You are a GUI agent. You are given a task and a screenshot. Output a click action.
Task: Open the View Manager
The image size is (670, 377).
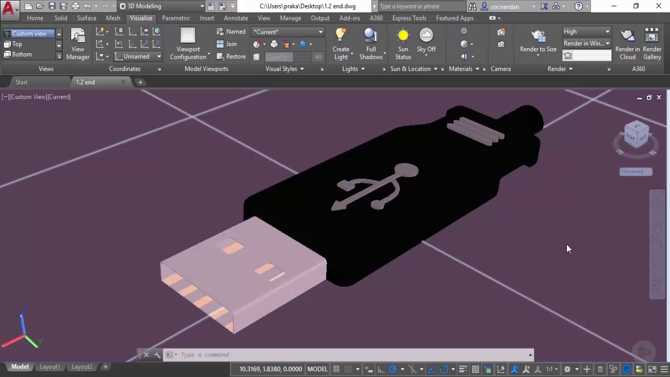click(77, 43)
